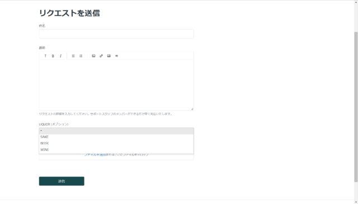Click the ファイルを追加 add file link
The height and width of the screenshot is (204, 358).
95,155
